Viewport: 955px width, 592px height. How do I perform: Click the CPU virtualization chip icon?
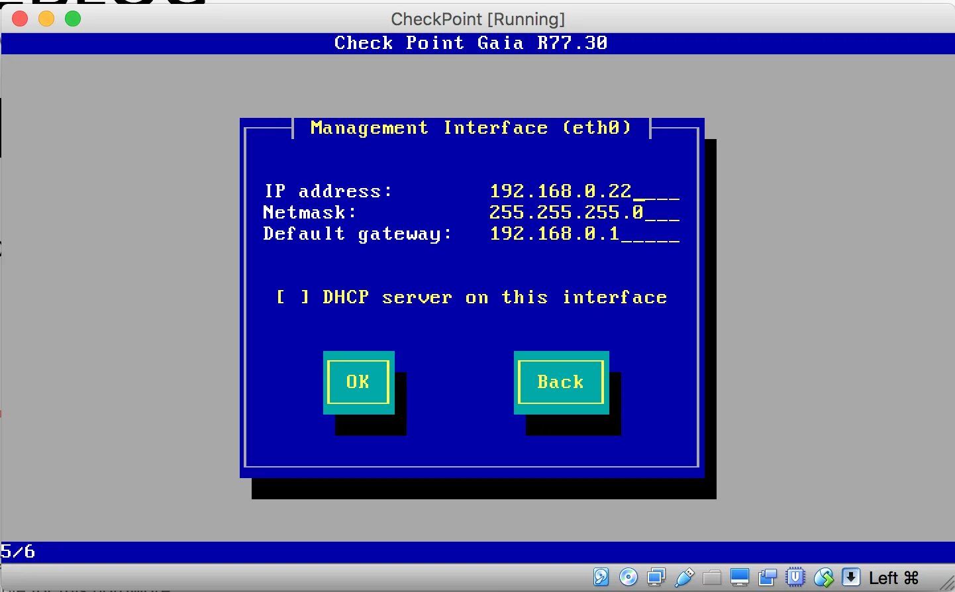[x=795, y=577]
